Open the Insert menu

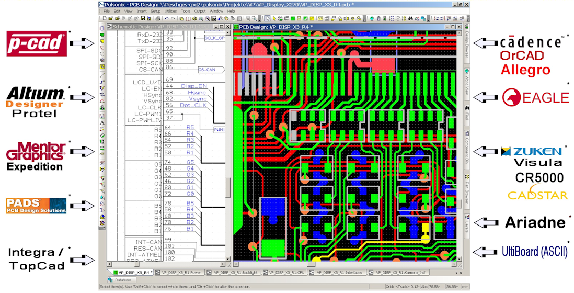tap(142, 12)
